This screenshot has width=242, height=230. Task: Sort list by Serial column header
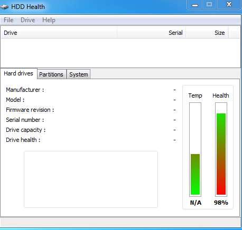point(151,33)
